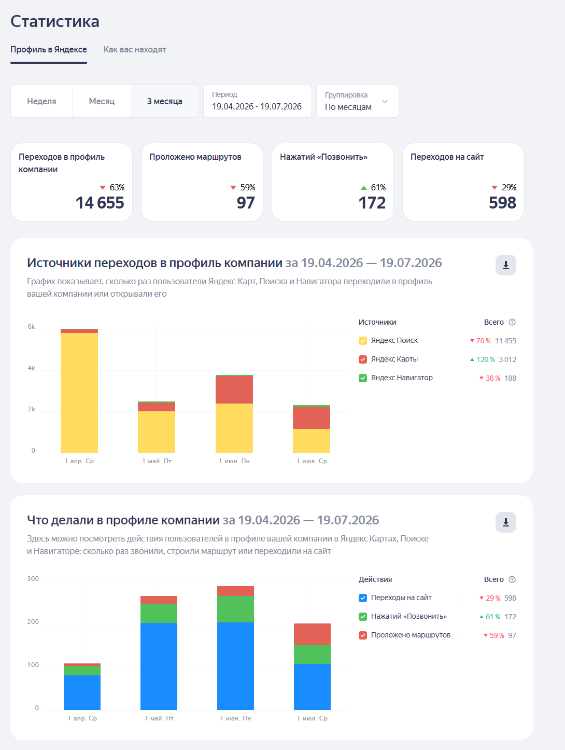Open the Проложено маршрутов card
This screenshot has height=750, width=565.
pos(202,182)
